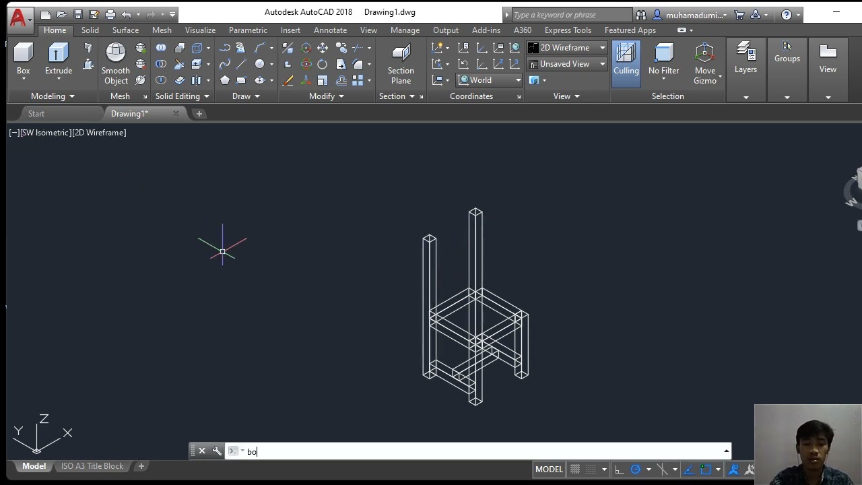Switch to the Solid ribbon tab
The width and height of the screenshot is (862, 485).
[90, 30]
